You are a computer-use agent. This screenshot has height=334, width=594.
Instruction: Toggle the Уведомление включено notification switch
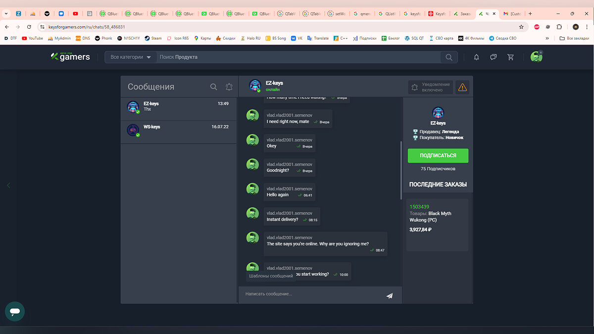[431, 88]
